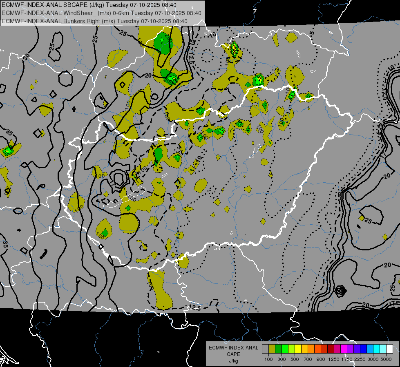Click the Bunkers Right title line
The image size is (400, 367).
[x=94, y=21]
